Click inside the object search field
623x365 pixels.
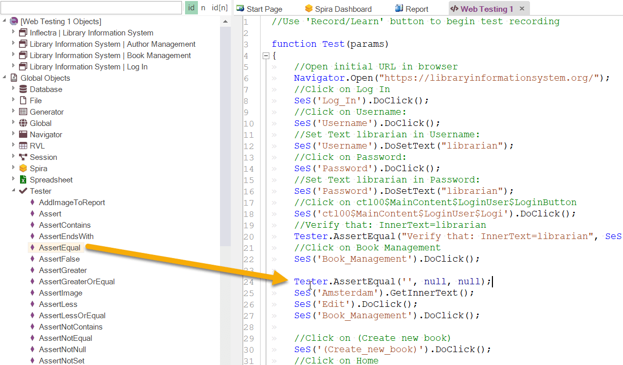click(91, 8)
